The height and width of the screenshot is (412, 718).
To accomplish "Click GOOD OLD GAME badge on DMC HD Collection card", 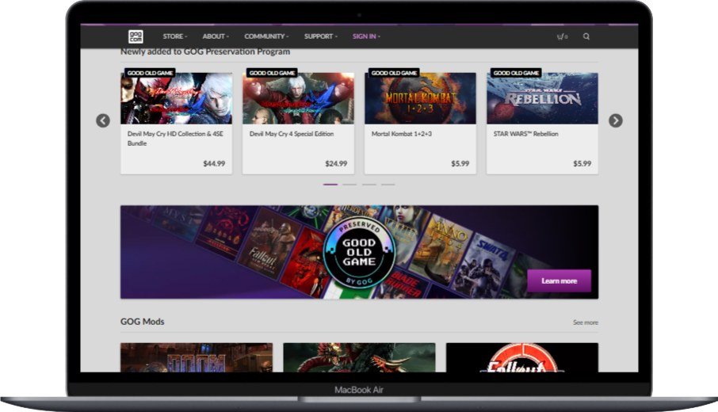I will (x=150, y=73).
